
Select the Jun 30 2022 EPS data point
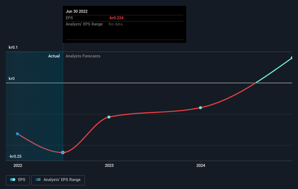(63, 152)
